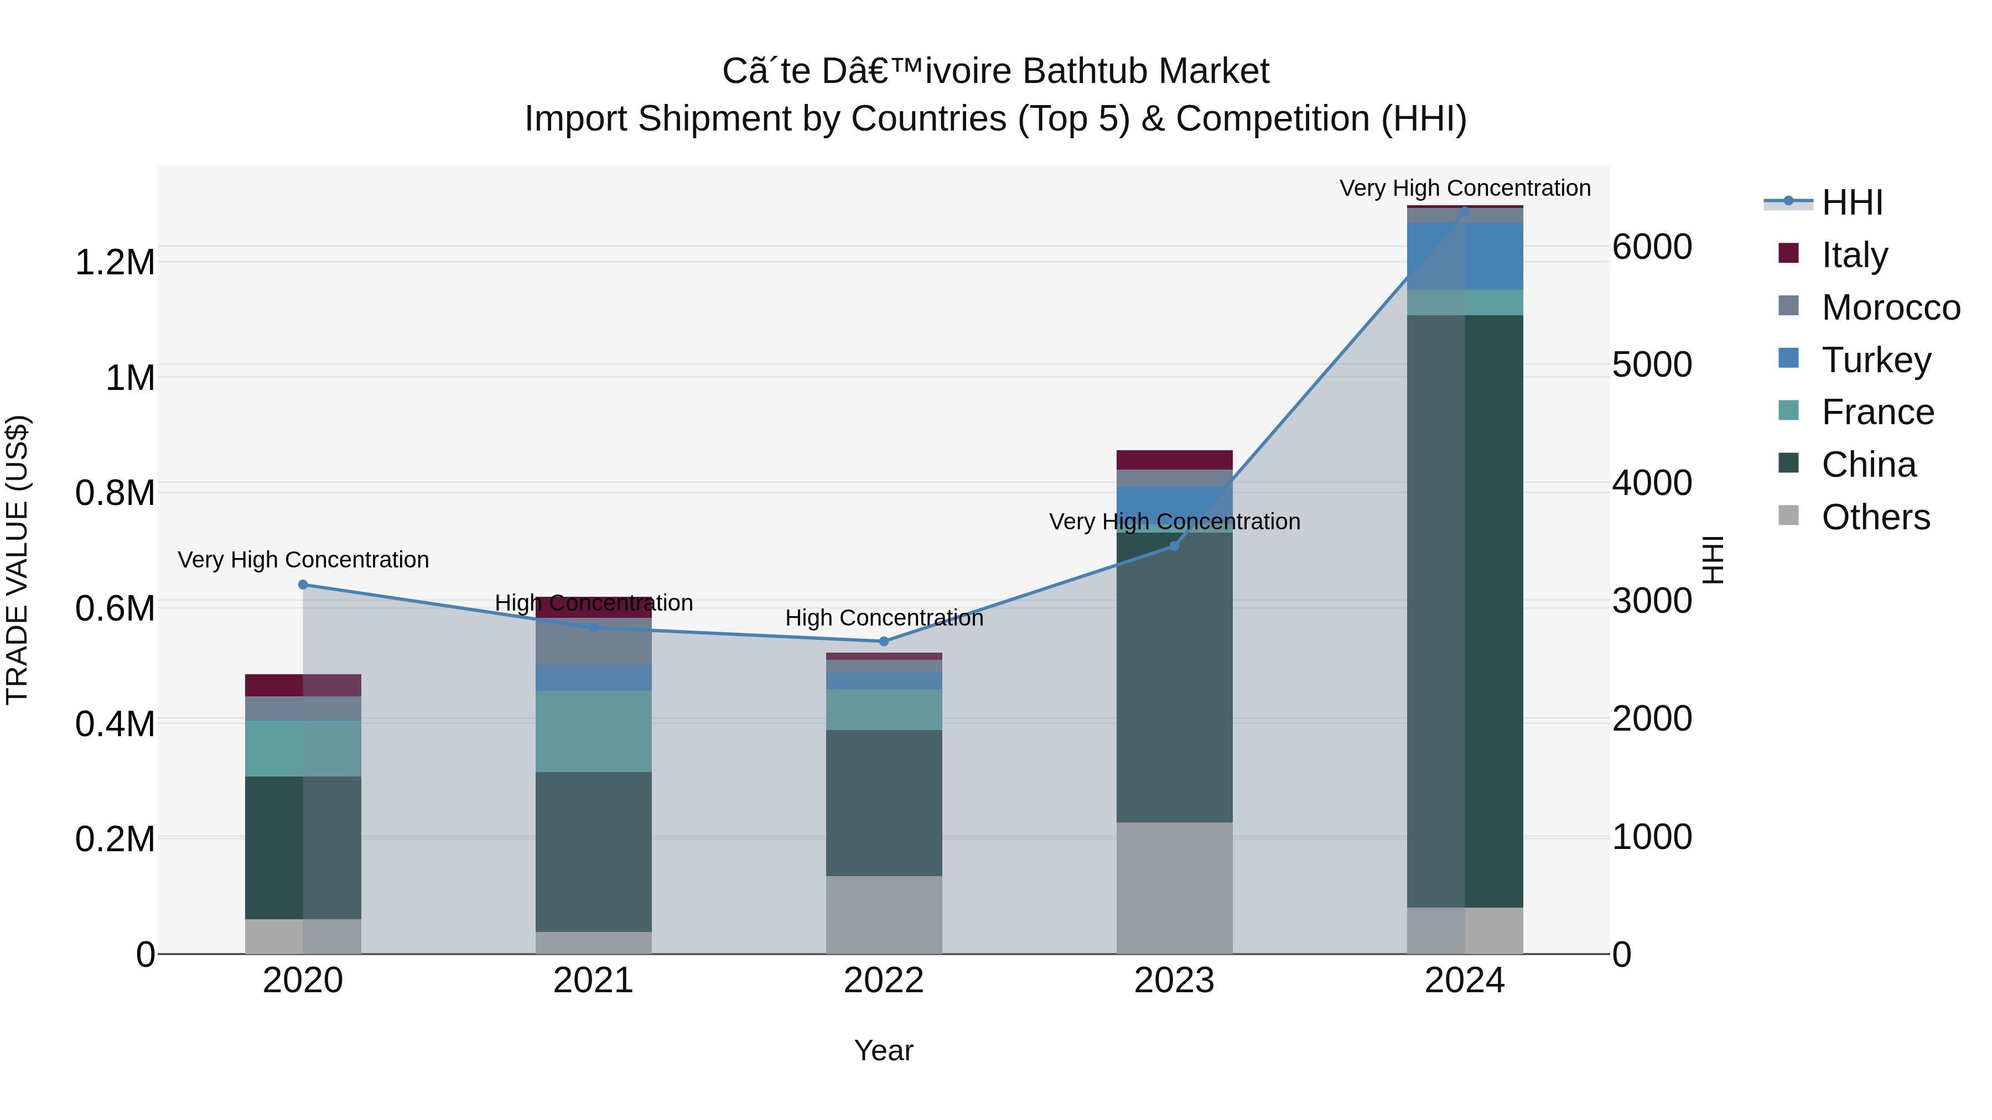The width and height of the screenshot is (1992, 1120).
Task: Click the 2023 HHI data point
Action: [x=1175, y=546]
